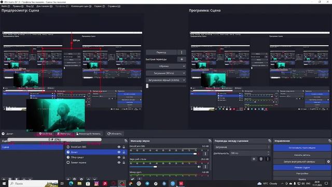The image size is (332, 187).
Task: Add a new source with the plus icon
Action: (68, 179)
